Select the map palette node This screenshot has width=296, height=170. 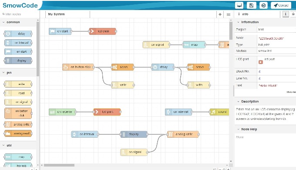pyautogui.click(x=18, y=157)
